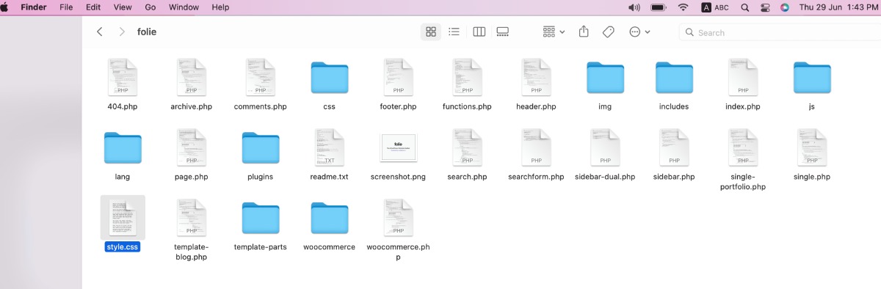The image size is (881, 289).
Task: Open the Group By dropdown
Action: pyautogui.click(x=554, y=32)
